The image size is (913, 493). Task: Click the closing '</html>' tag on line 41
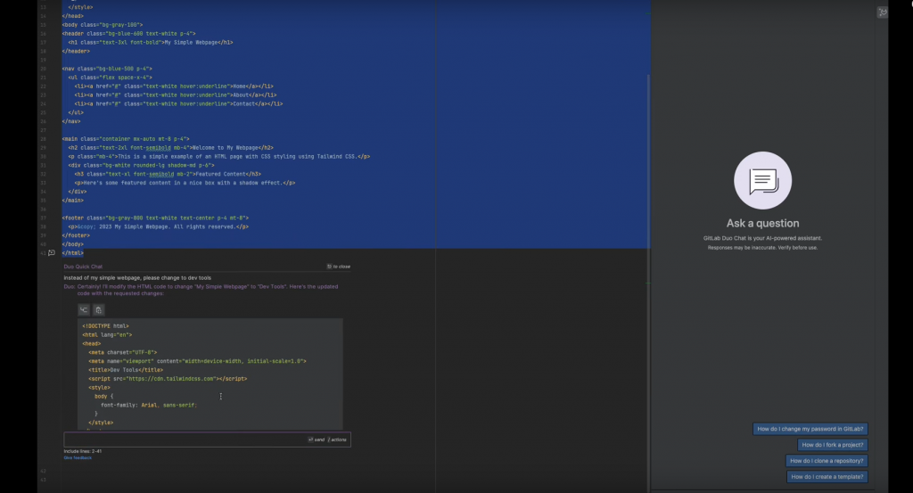click(x=73, y=253)
